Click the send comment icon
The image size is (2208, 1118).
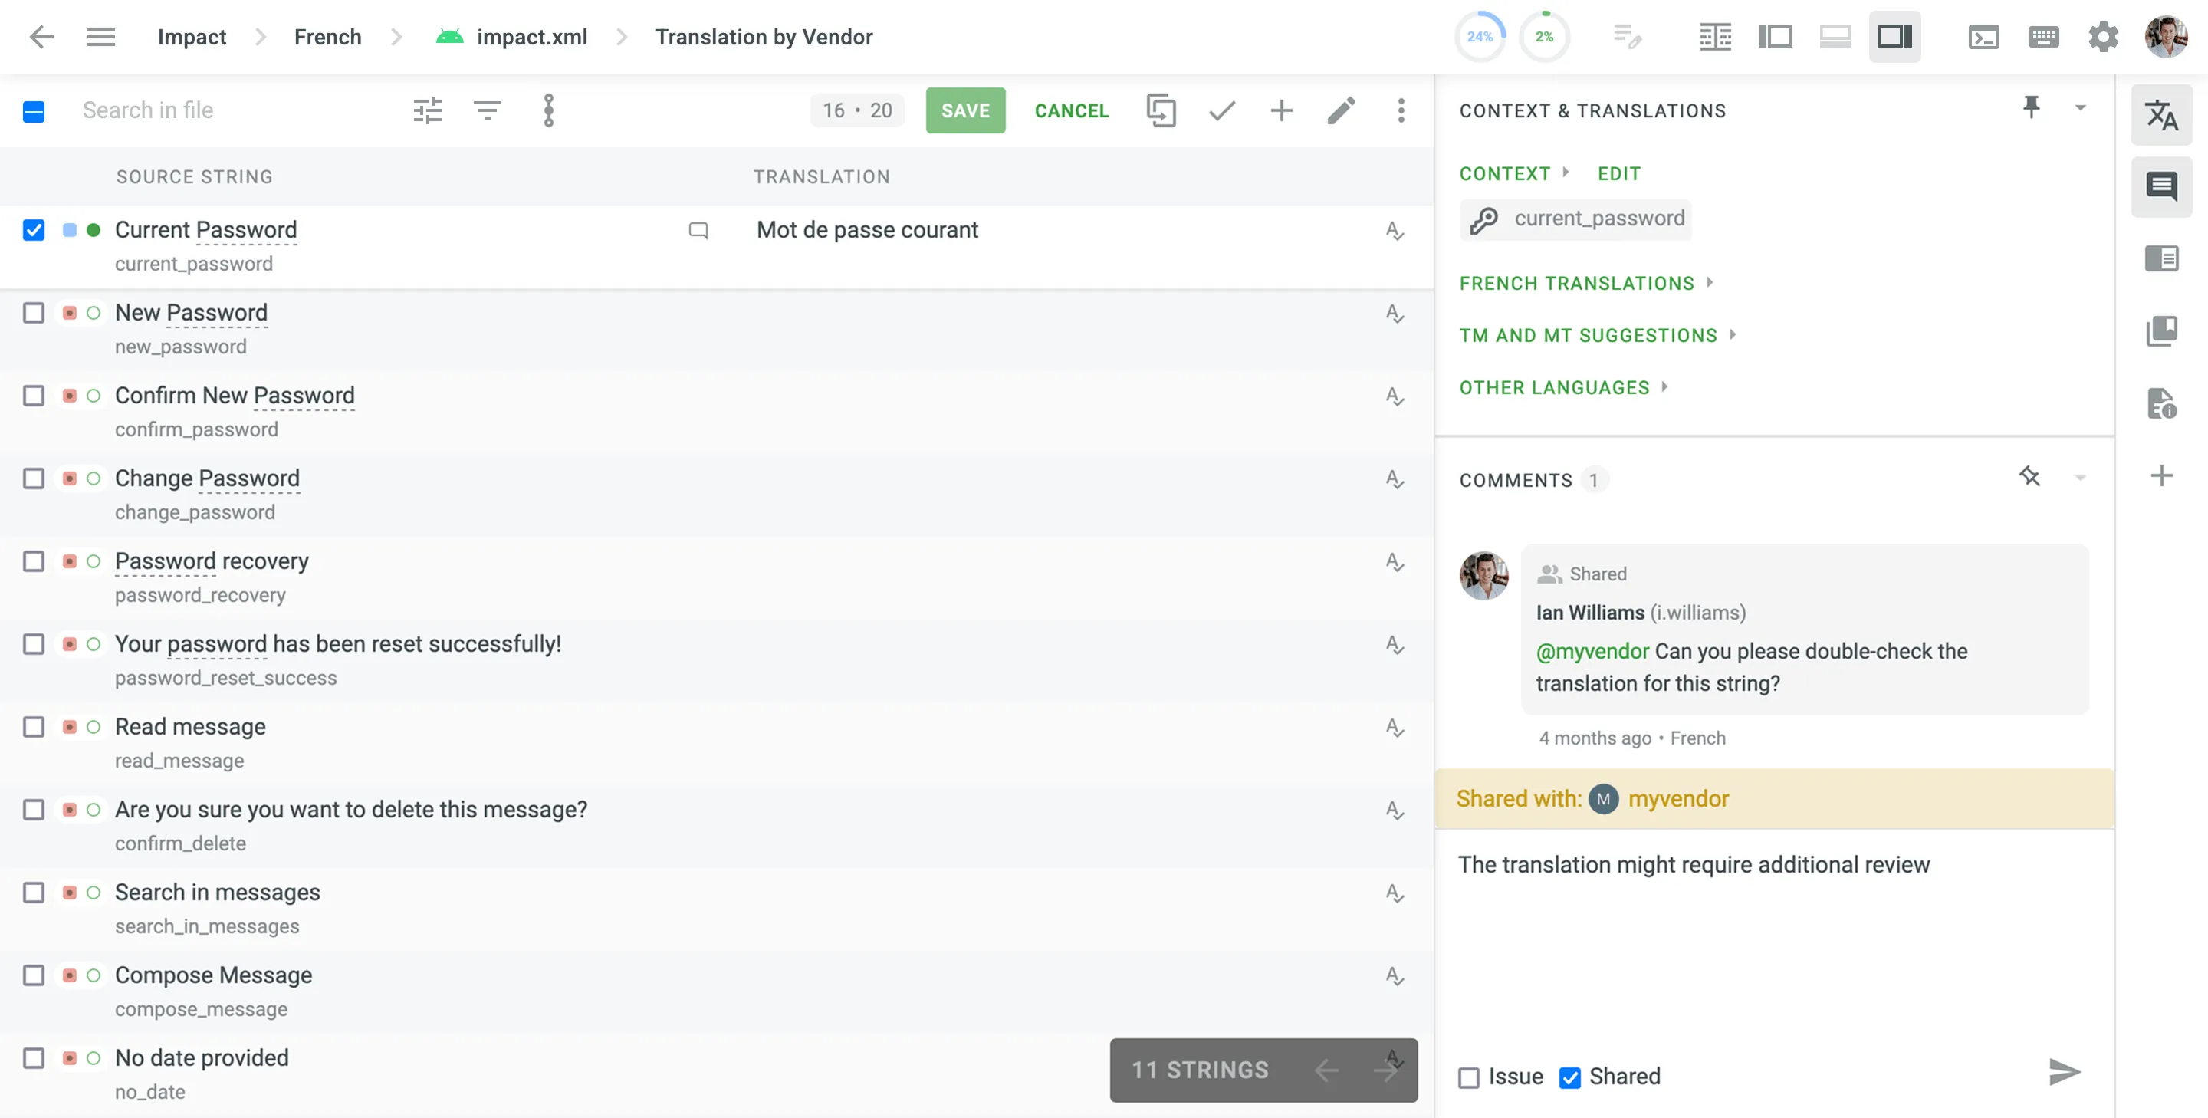click(2065, 1071)
